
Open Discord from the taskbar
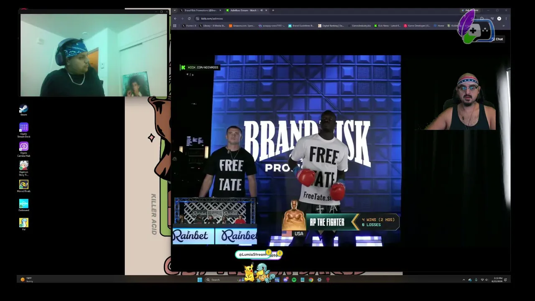285,280
